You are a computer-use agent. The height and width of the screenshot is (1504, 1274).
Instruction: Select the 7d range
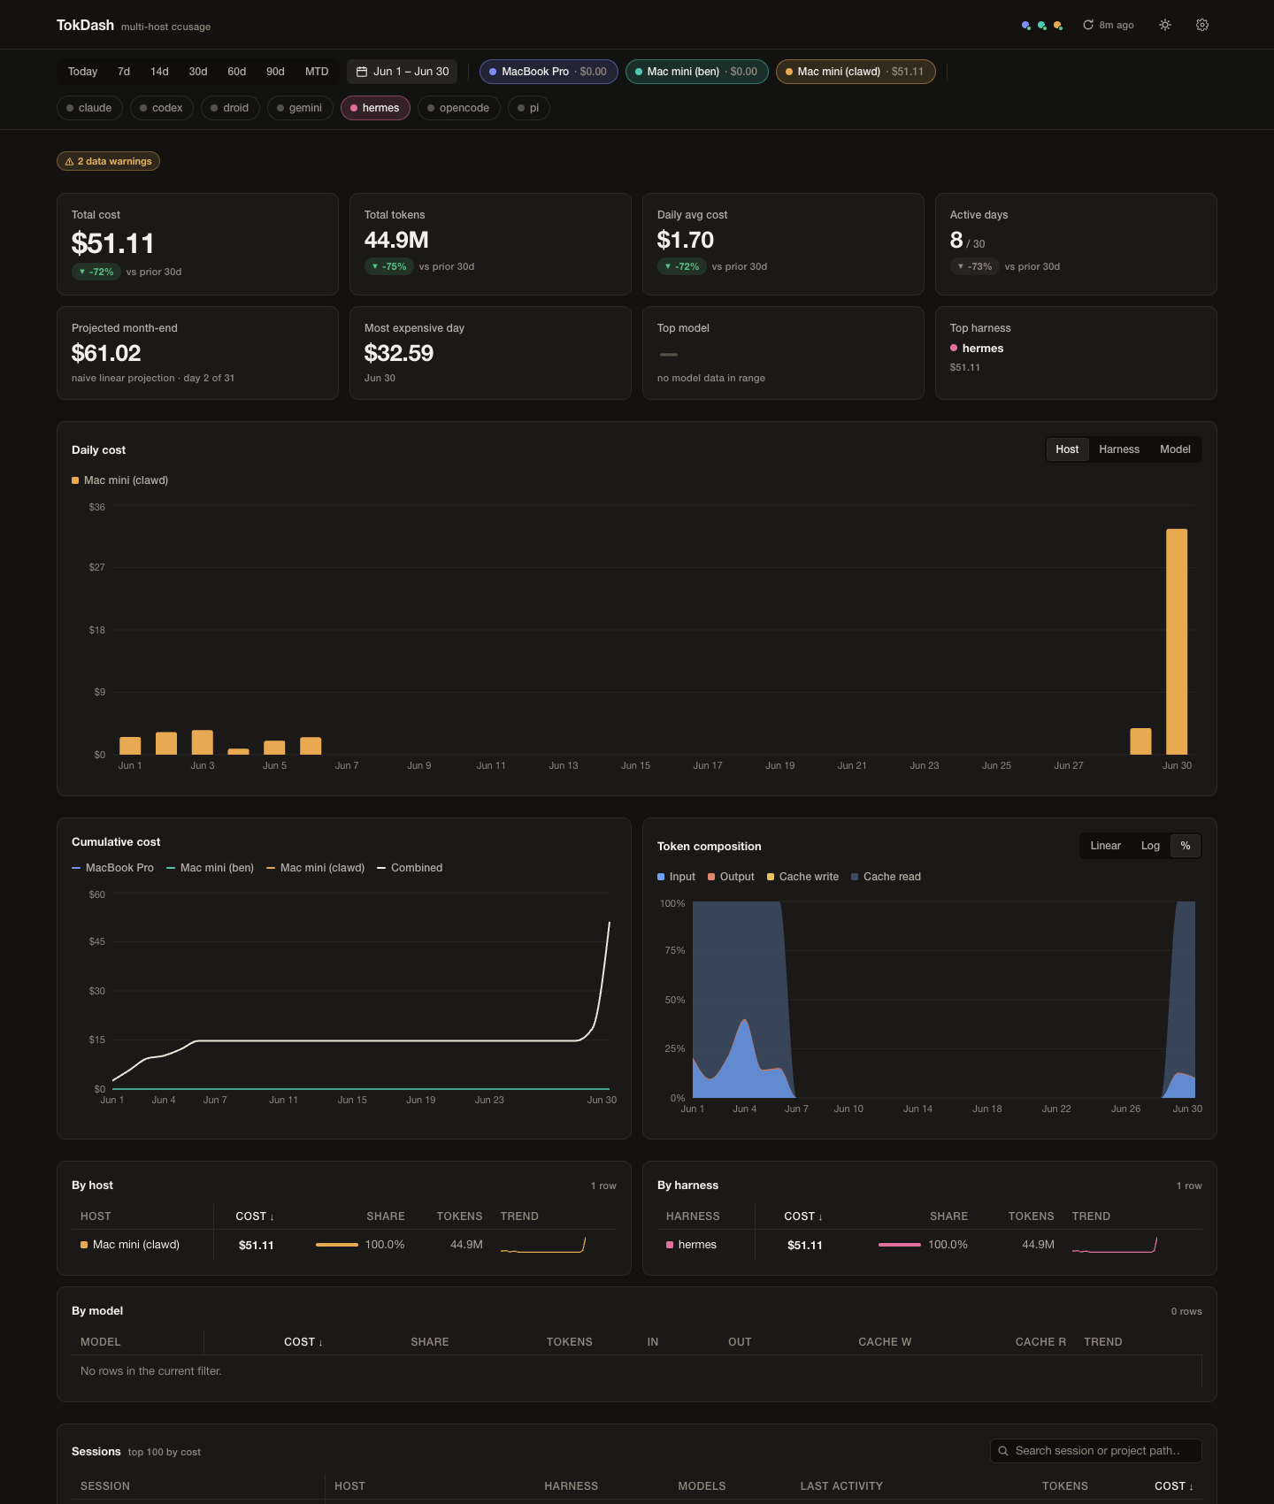point(124,72)
